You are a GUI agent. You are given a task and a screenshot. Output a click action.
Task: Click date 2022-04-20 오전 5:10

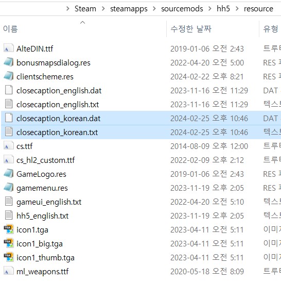(207, 202)
